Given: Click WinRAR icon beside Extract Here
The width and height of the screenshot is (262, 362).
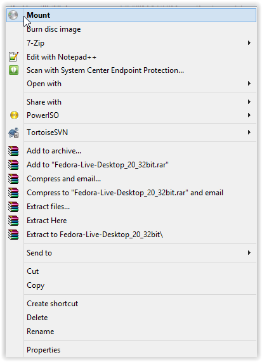Looking at the screenshot, I should tap(13, 221).
